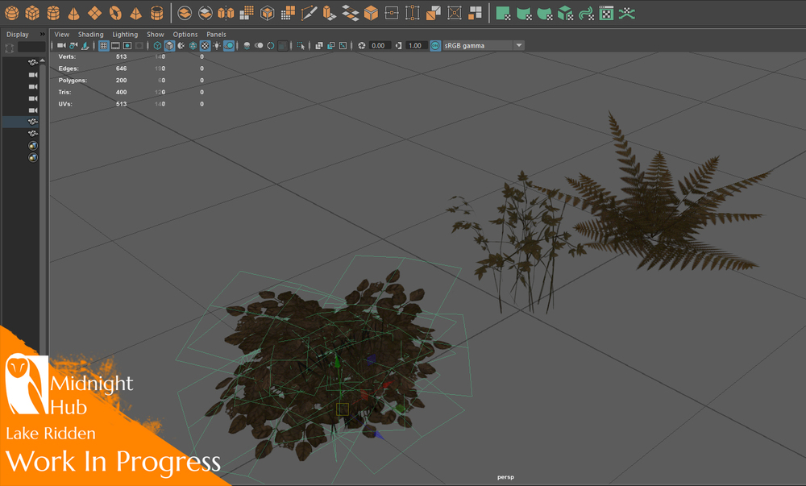806x486 pixels.
Task: Create a polygon torus from the shelf
Action: click(x=115, y=13)
